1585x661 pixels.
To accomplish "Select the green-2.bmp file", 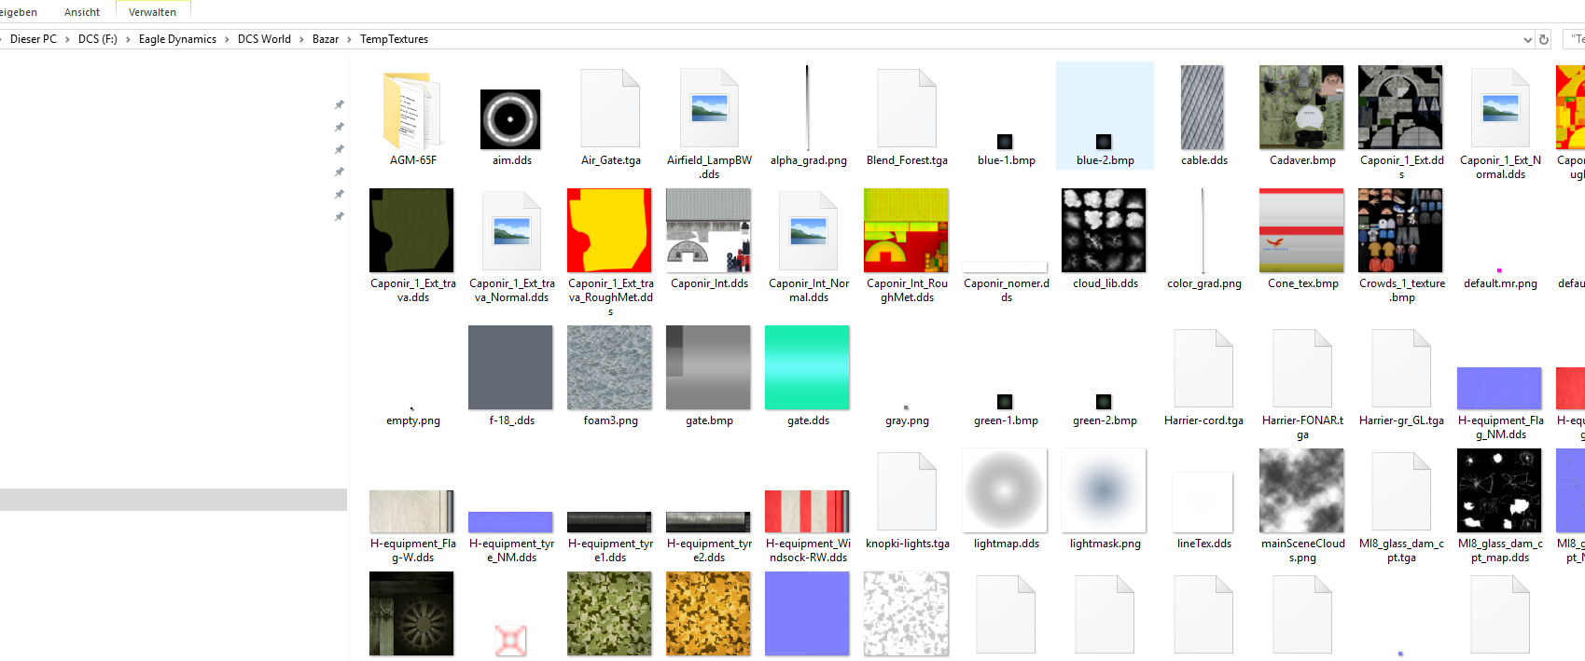I will (x=1104, y=402).
